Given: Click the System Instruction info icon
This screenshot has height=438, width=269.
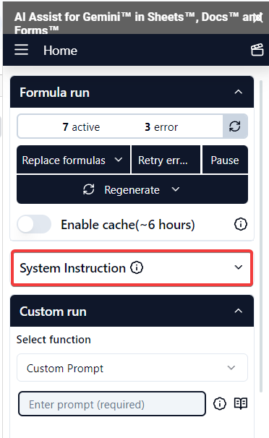Looking at the screenshot, I should [137, 267].
